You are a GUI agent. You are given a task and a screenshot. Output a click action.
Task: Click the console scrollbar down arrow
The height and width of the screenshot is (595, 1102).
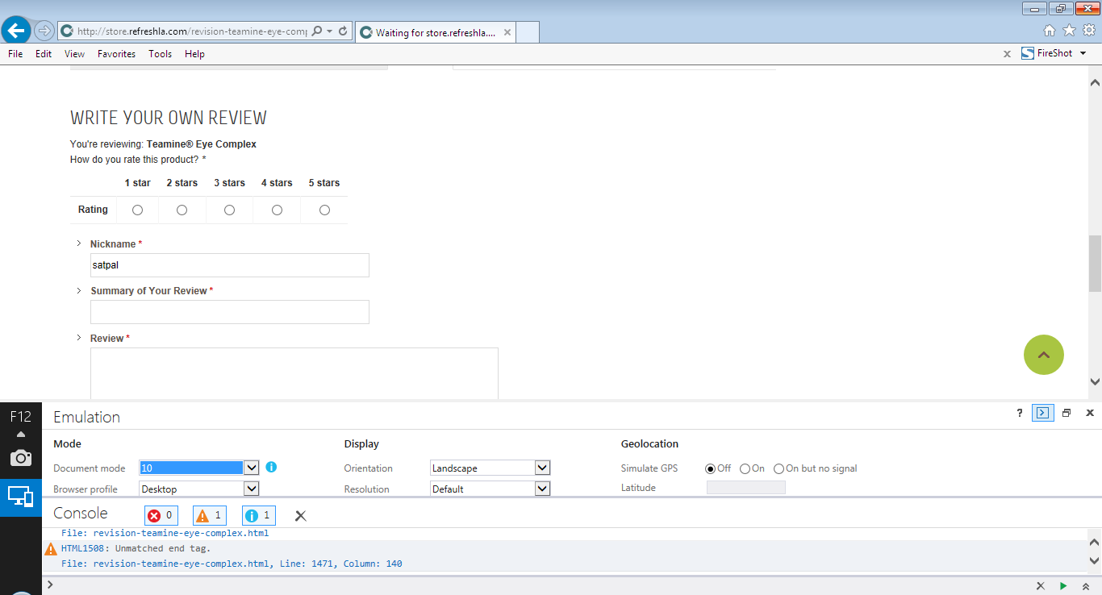click(x=1095, y=560)
